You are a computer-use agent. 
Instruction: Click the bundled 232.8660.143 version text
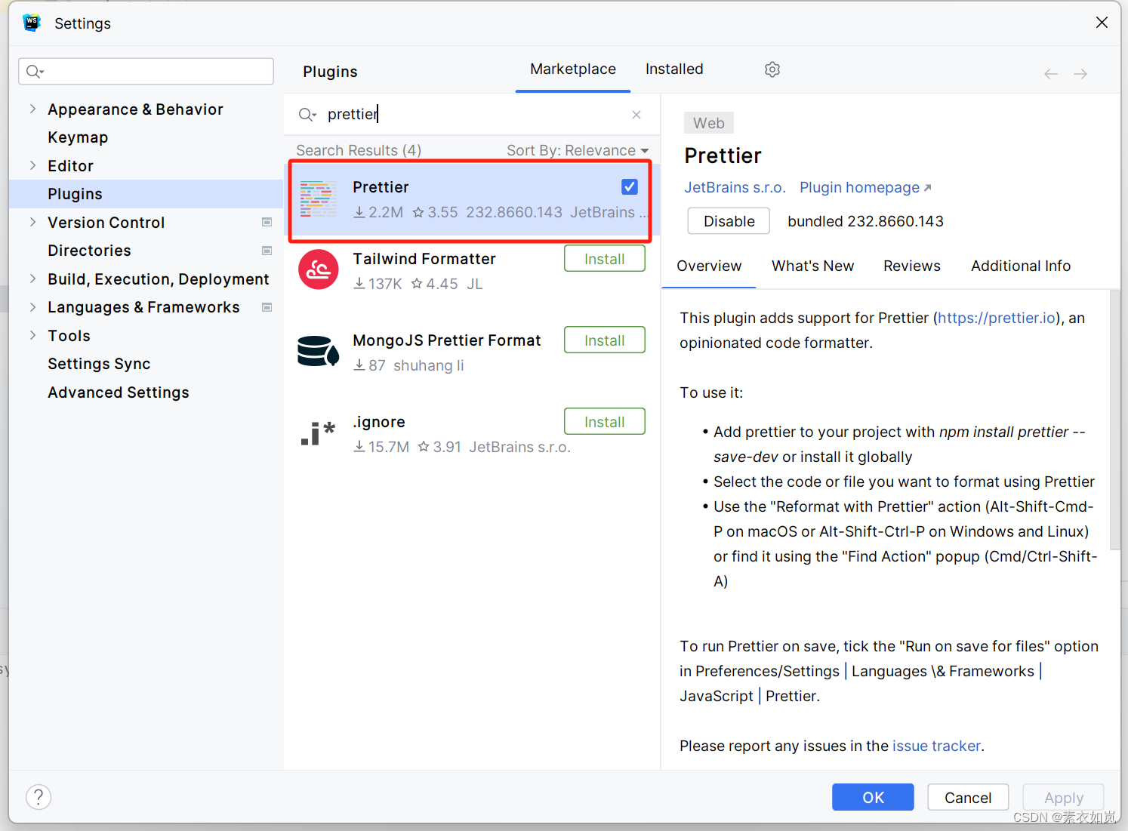click(x=865, y=221)
